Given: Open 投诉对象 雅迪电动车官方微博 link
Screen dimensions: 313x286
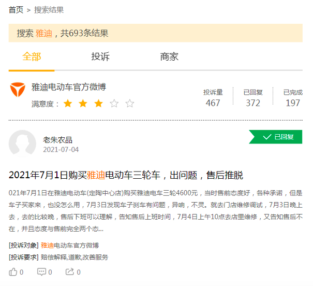Looking at the screenshot, I should pos(70,245).
